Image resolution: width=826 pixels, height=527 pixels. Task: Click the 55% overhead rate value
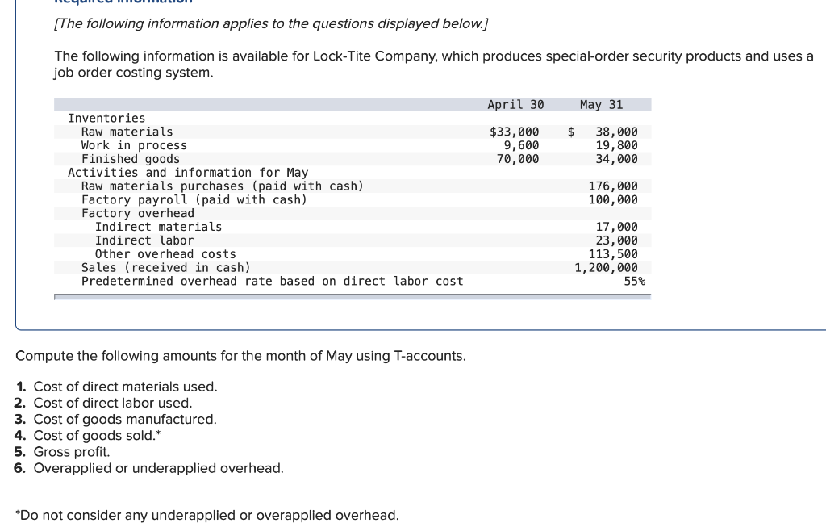(634, 282)
